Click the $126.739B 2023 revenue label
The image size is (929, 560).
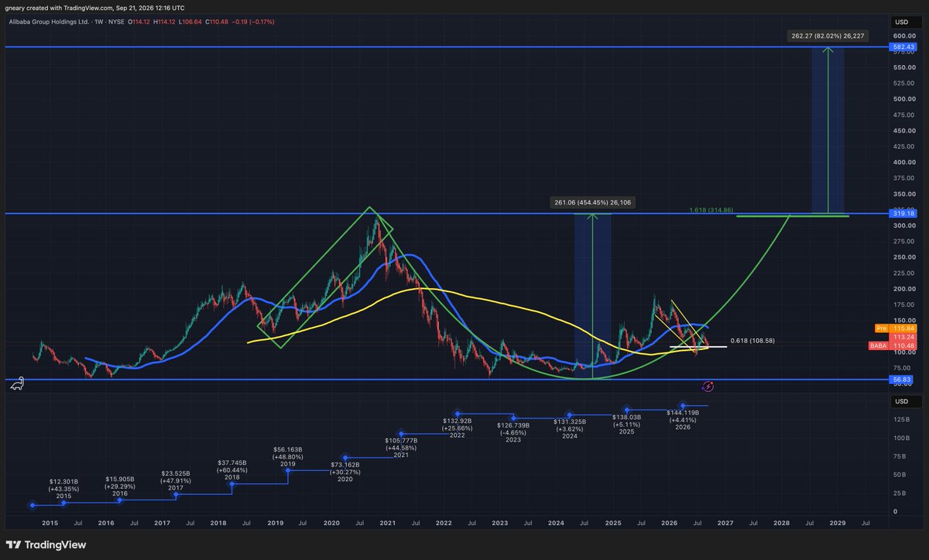[x=513, y=432]
